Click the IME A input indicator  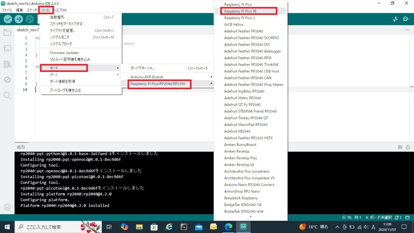click(373, 227)
